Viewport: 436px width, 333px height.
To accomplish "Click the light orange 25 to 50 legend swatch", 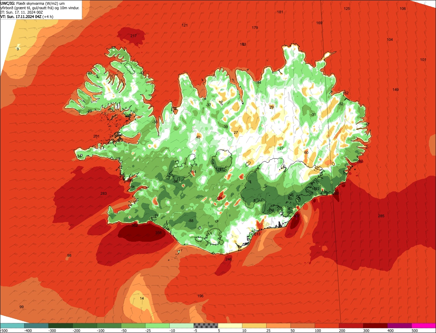I will (x=278, y=326).
